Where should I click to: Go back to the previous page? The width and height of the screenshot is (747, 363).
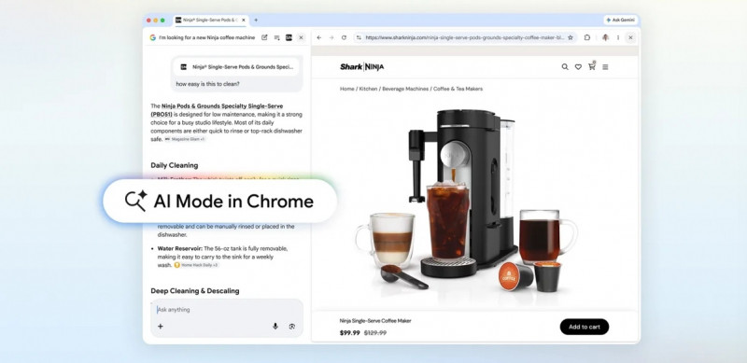click(x=319, y=37)
